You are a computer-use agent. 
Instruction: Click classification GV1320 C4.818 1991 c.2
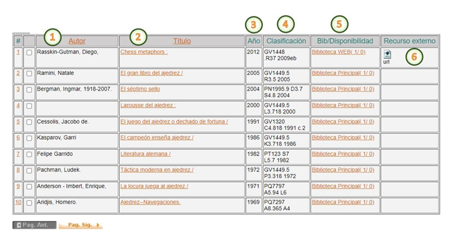(285, 125)
